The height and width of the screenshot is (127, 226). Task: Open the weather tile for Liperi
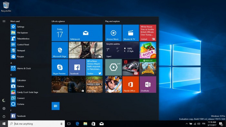pyautogui.click(x=122, y=50)
